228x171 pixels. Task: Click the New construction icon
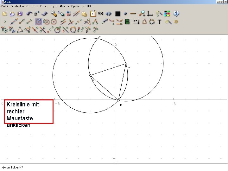click(5, 14)
